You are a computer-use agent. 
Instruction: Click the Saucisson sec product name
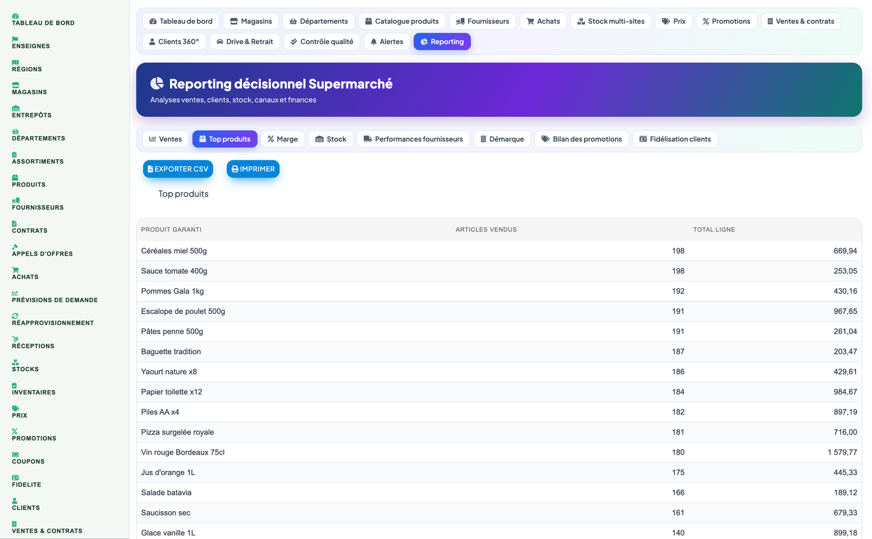166,513
